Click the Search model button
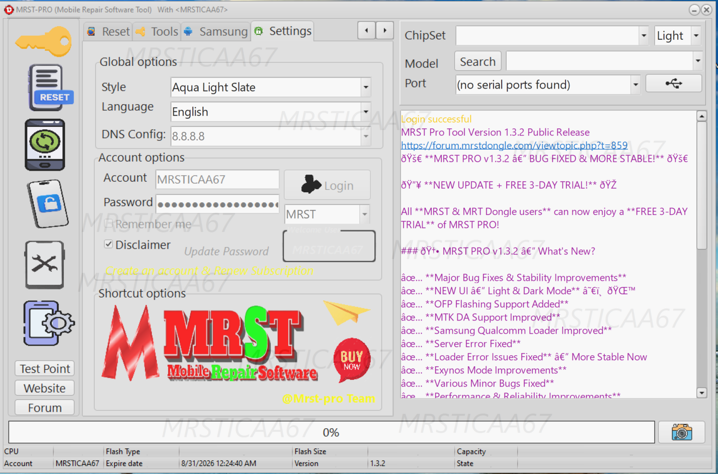This screenshot has width=718, height=474. coord(478,61)
